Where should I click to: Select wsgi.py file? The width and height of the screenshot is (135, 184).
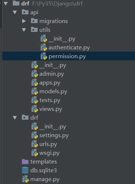click(49, 153)
